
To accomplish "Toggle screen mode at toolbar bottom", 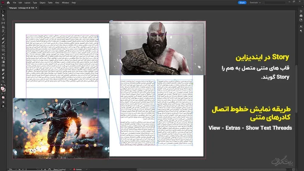I will pyautogui.click(x=3, y=106).
